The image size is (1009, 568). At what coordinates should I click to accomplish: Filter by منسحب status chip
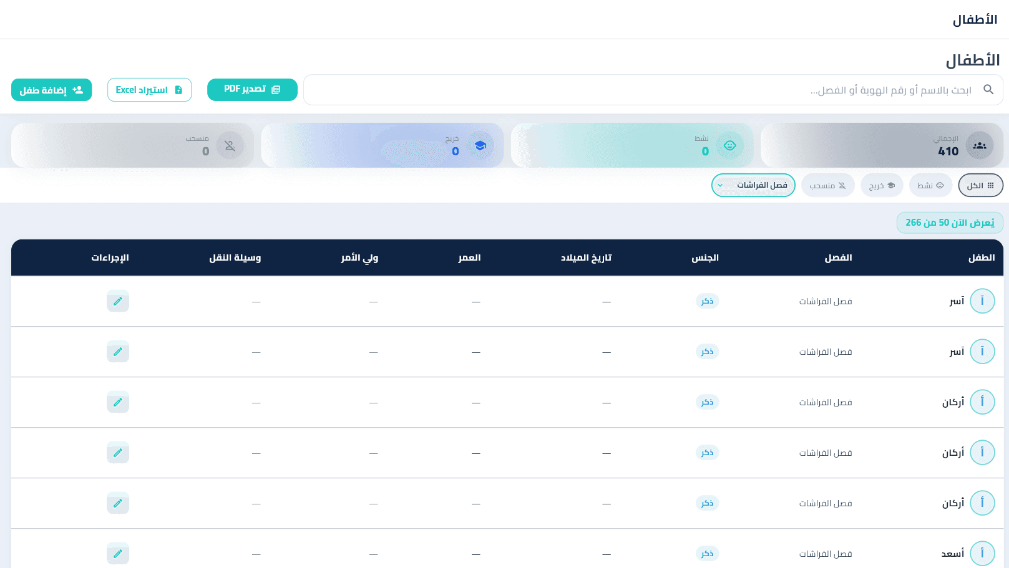[x=827, y=185]
